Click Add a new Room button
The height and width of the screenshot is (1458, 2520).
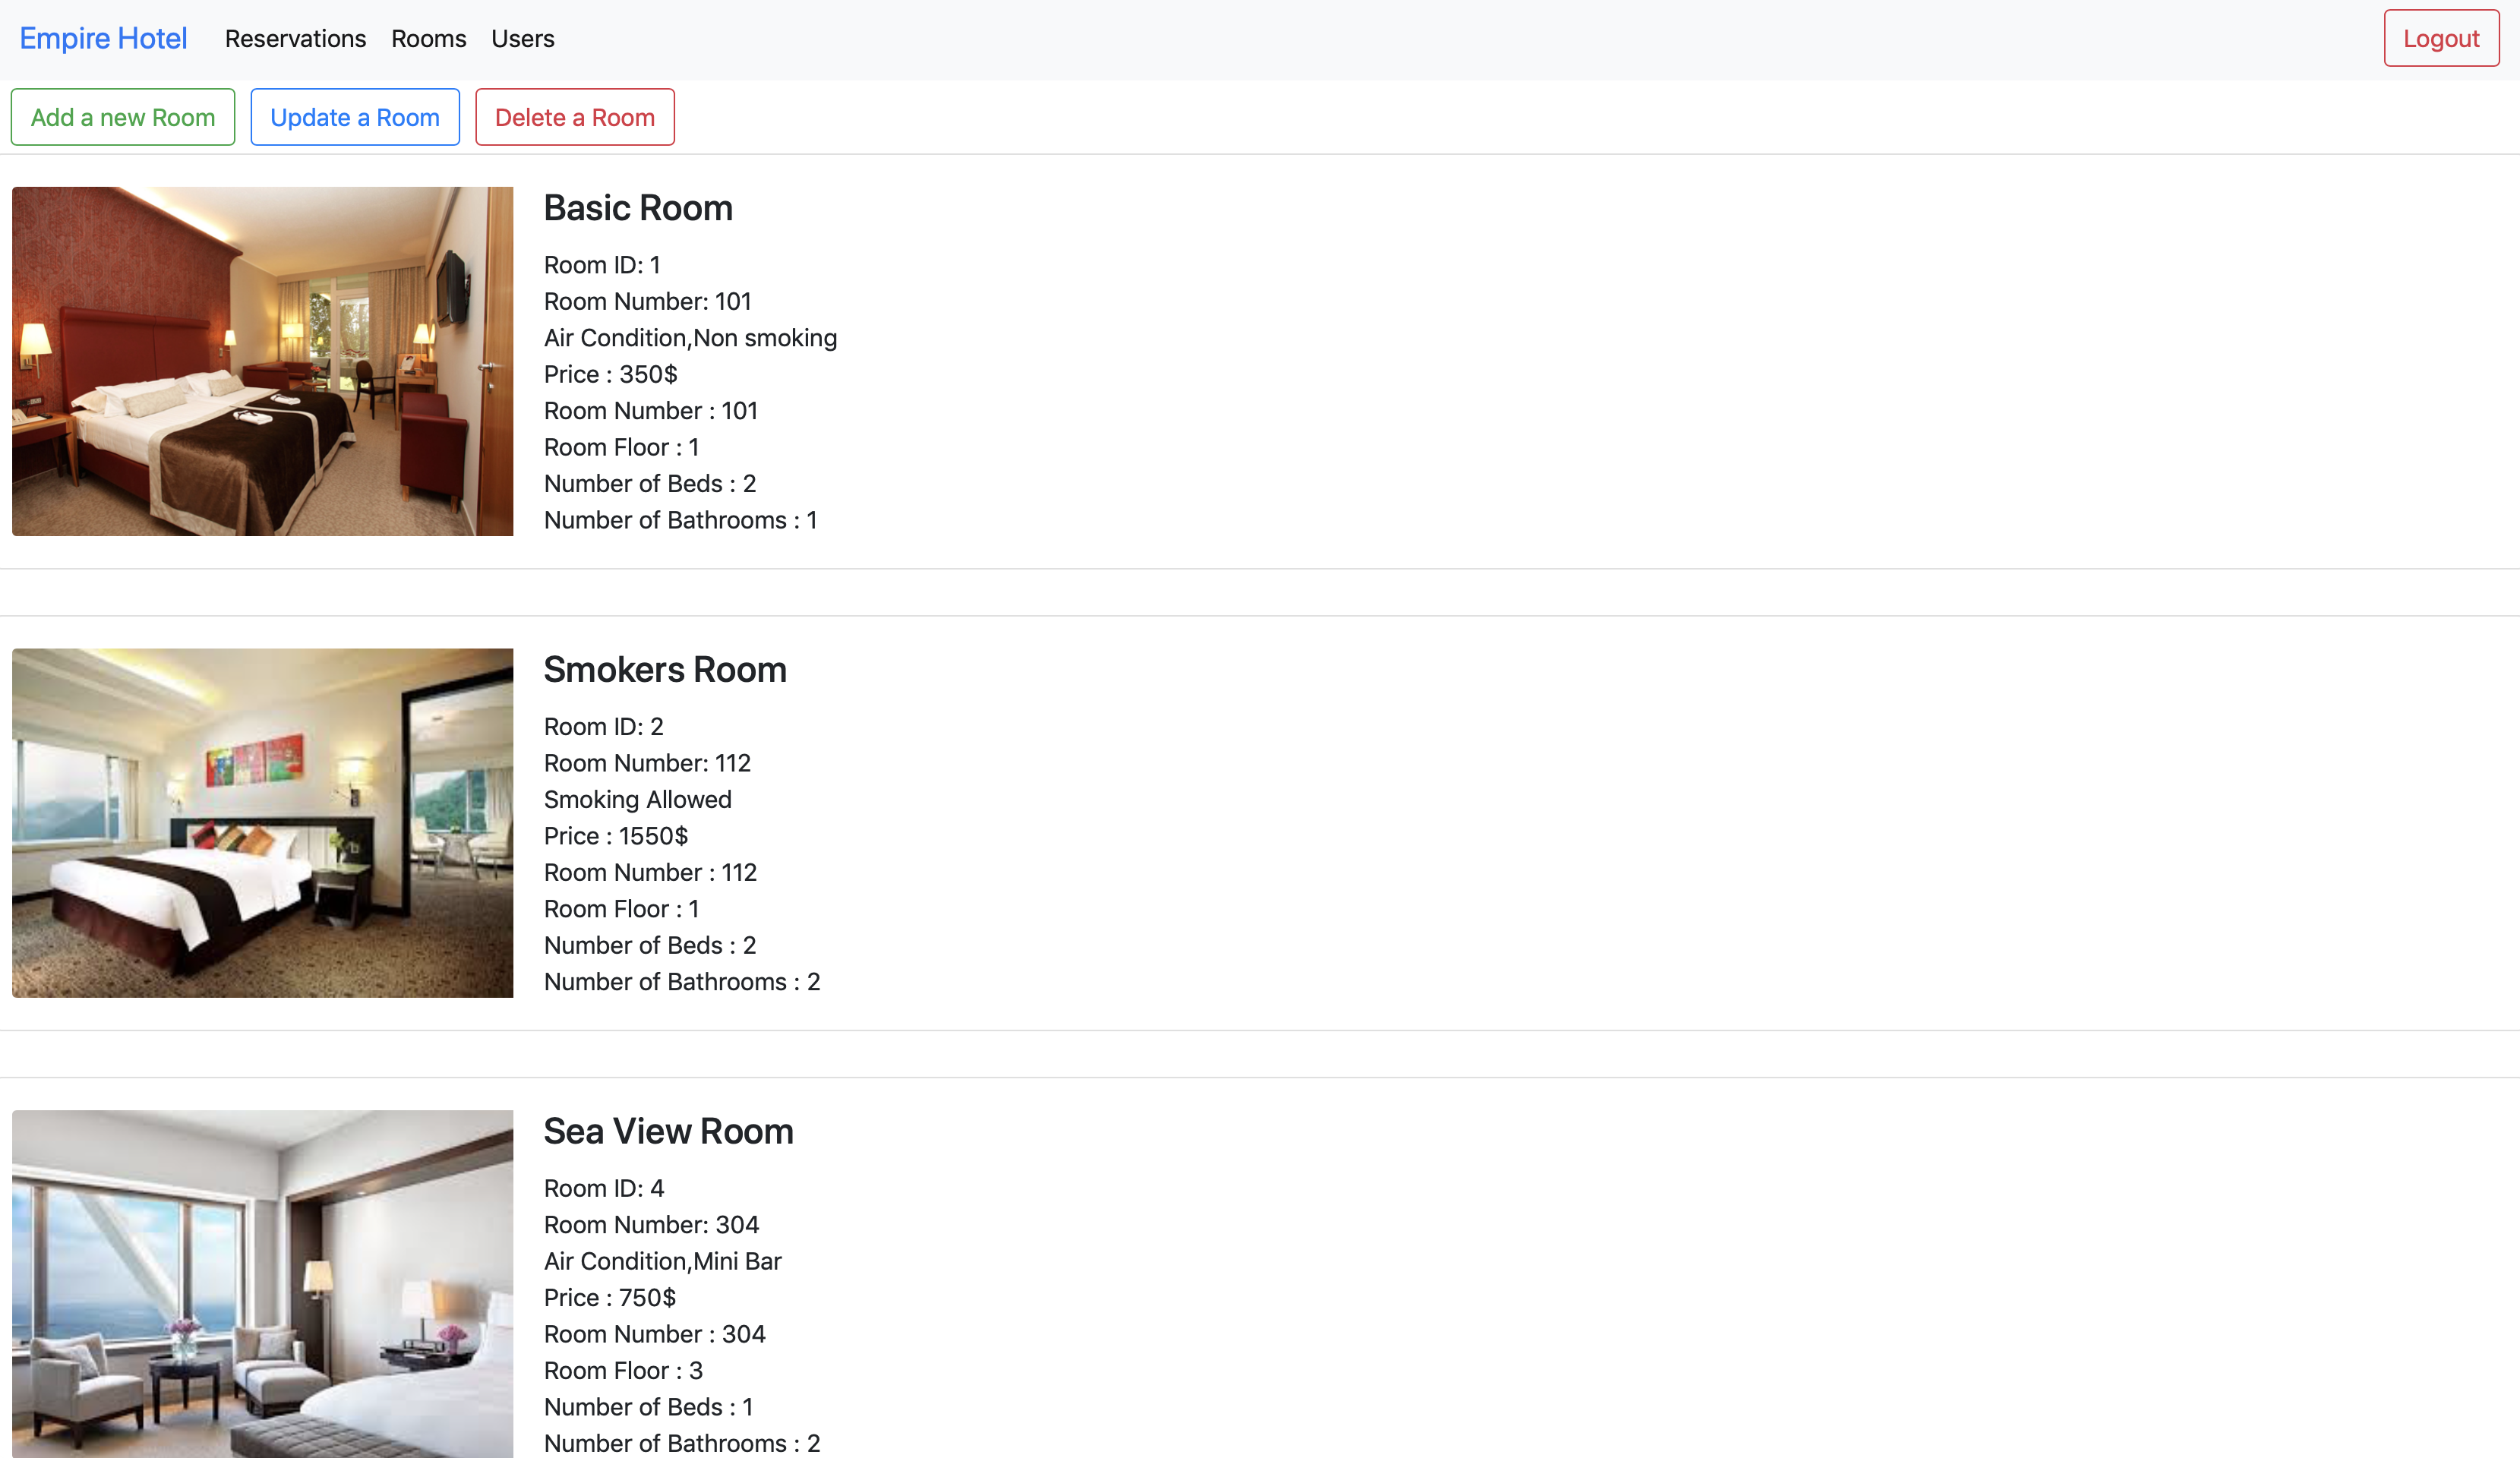[123, 117]
